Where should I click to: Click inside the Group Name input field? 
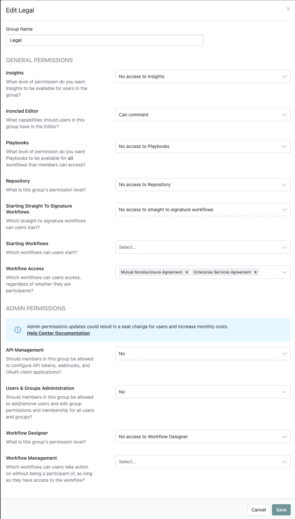point(104,40)
